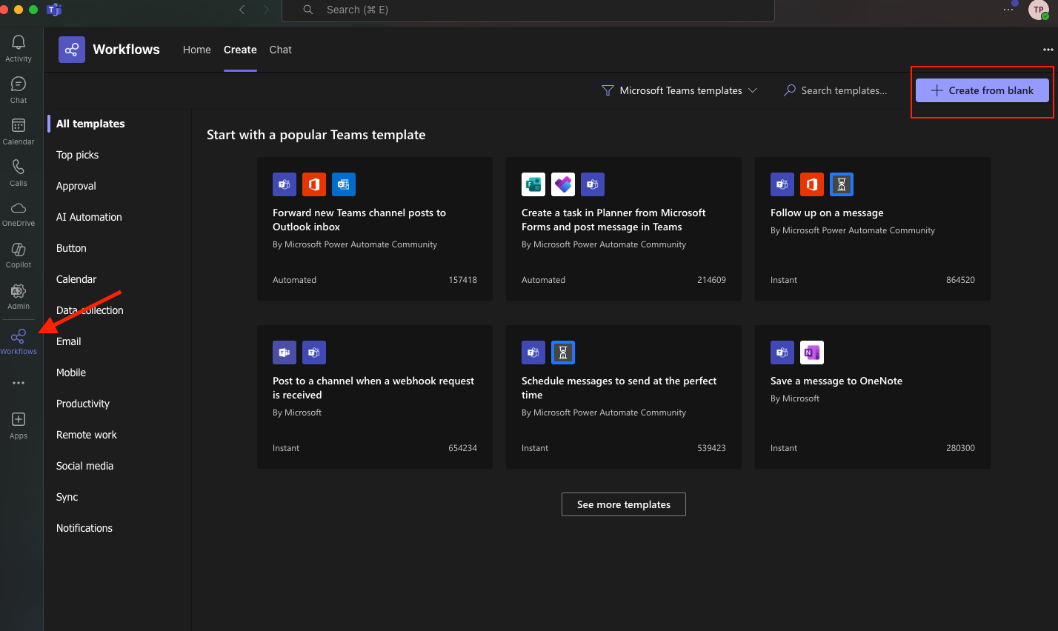Open OneDrive cloud icon in sidebar
The image size is (1058, 631).
coord(19,213)
